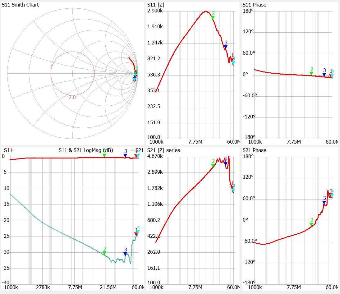
Task: Click the S11 Smith Chart title
Action: pos(21,5)
